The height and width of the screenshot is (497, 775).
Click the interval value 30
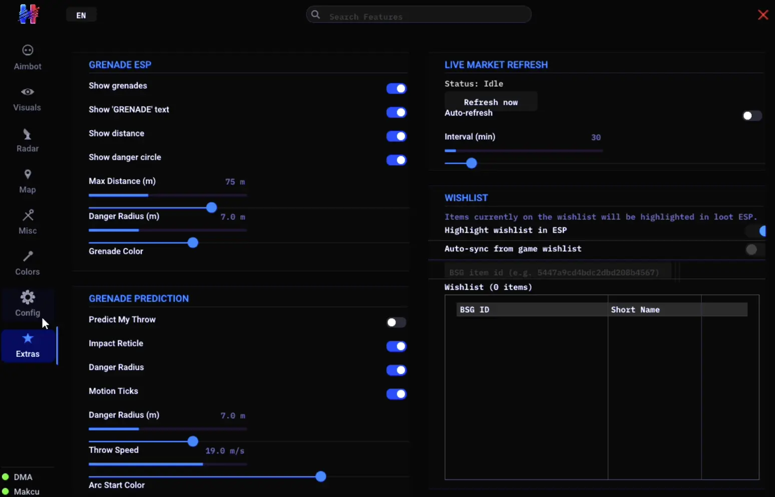coord(596,137)
